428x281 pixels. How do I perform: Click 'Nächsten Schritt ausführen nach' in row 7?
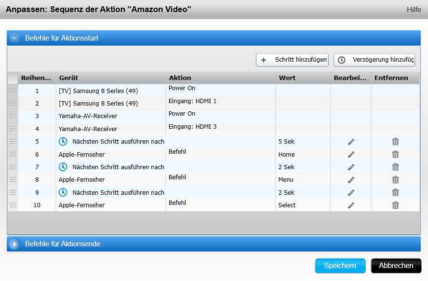pos(118,167)
